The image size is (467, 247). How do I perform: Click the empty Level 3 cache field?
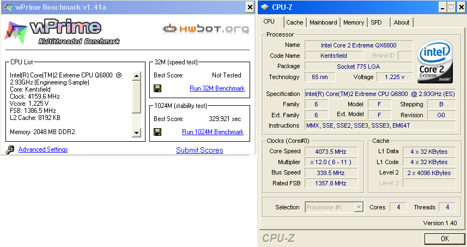click(429, 183)
